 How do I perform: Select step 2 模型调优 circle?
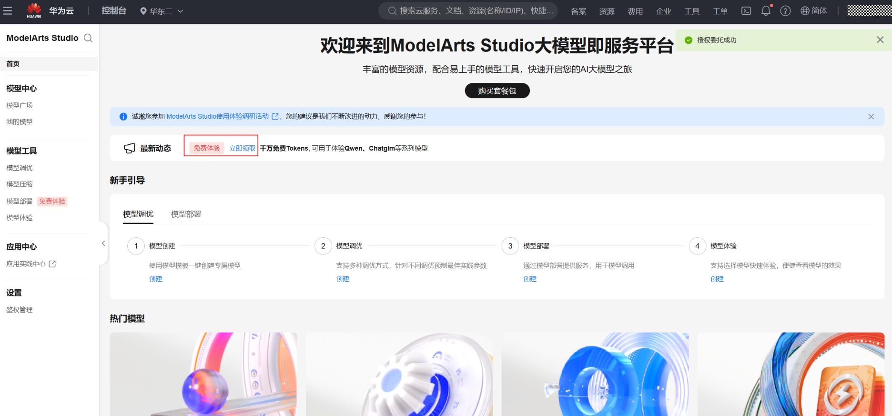[x=323, y=246]
